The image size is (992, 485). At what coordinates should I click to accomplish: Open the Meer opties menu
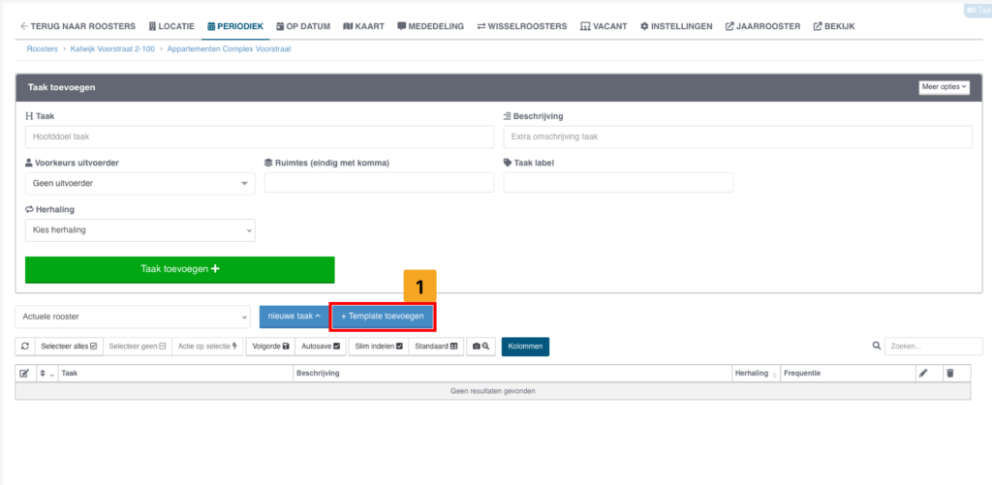click(944, 87)
